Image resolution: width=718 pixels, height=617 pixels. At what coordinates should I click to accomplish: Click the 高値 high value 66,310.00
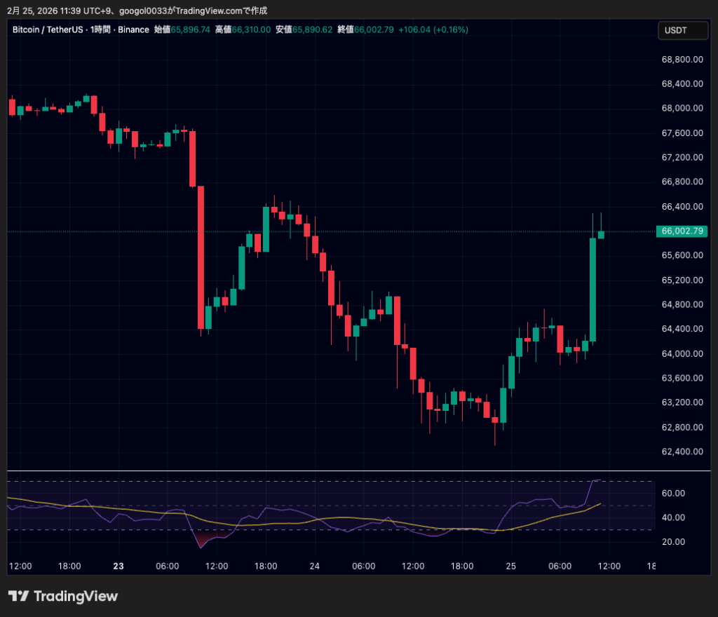coord(251,29)
